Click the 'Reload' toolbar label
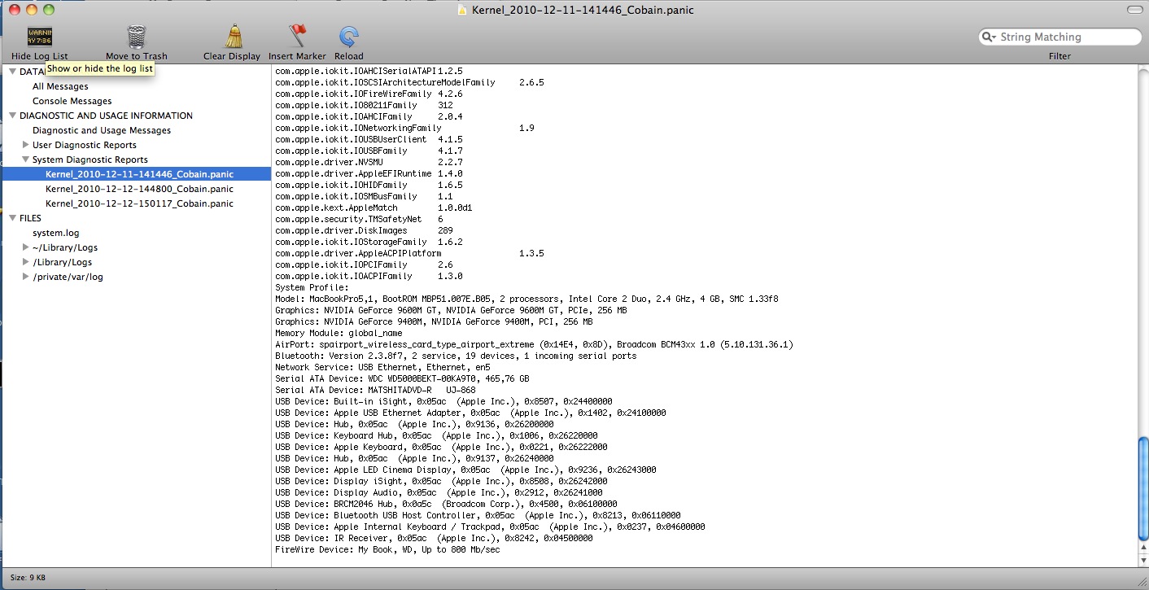1149x590 pixels. pos(349,56)
